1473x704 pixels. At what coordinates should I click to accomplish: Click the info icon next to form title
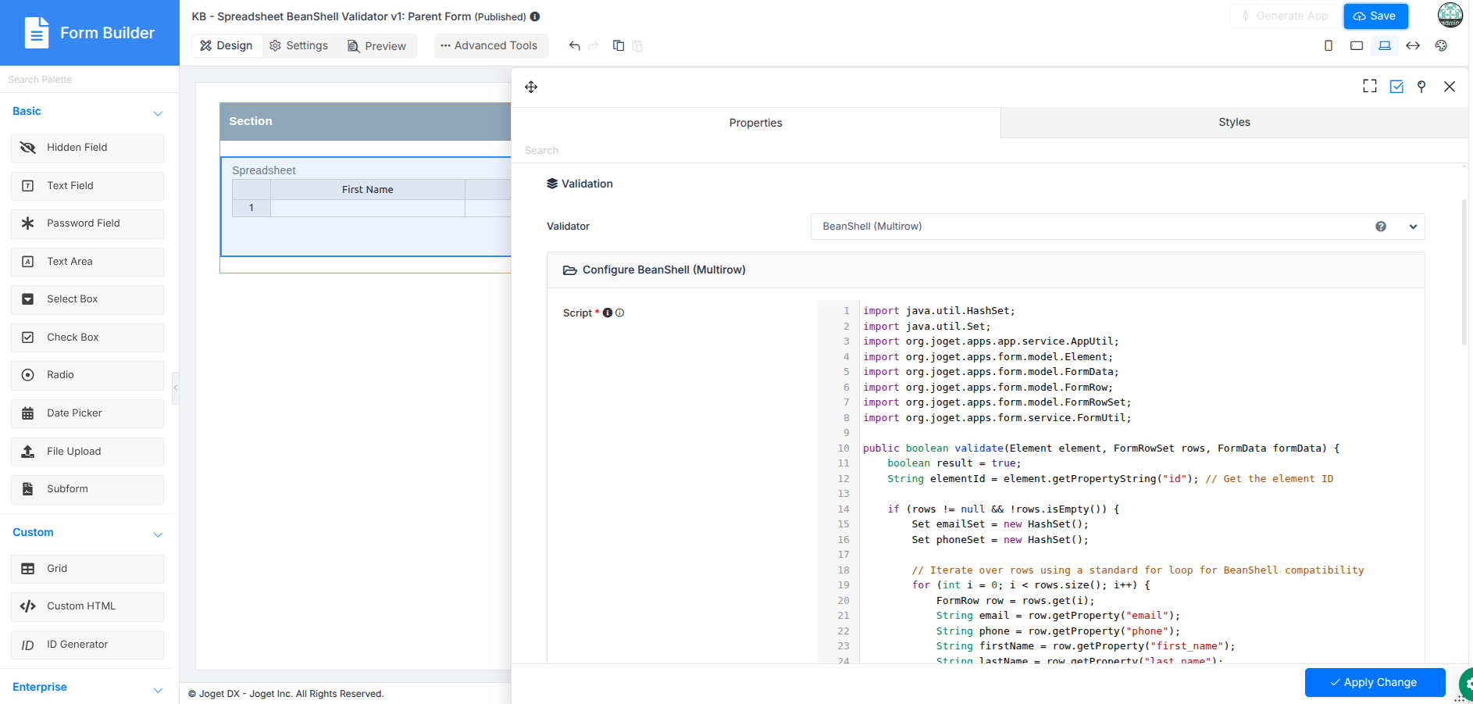click(x=535, y=16)
